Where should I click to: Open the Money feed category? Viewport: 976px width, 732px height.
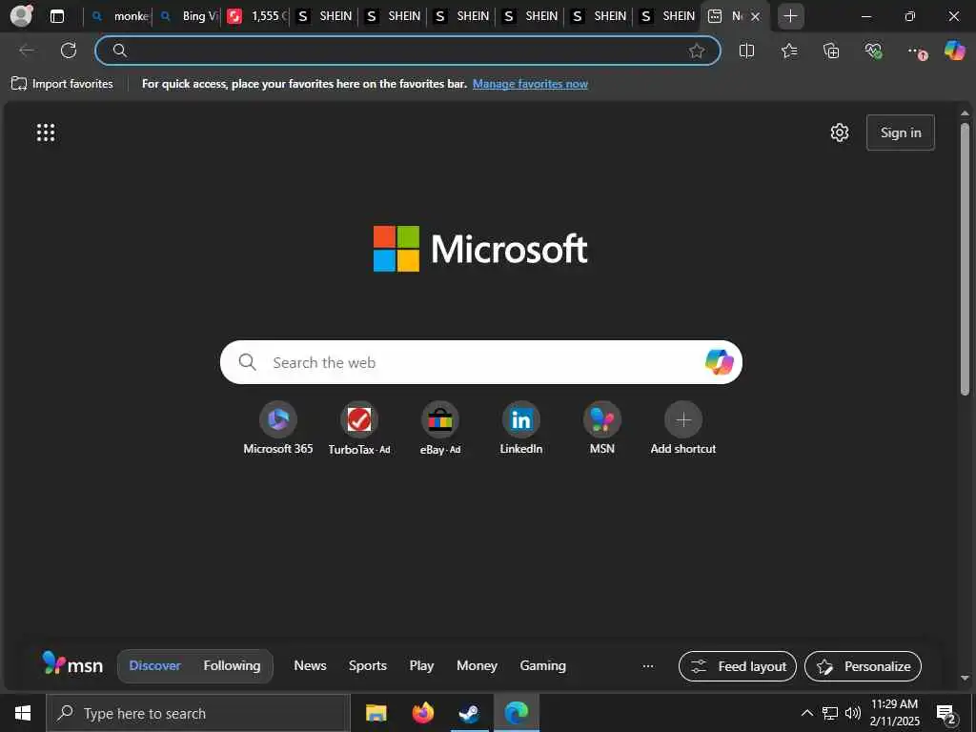pyautogui.click(x=477, y=665)
